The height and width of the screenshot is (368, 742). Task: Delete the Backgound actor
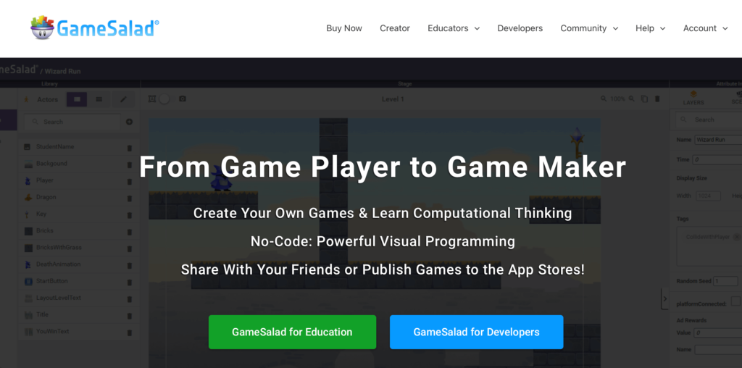click(x=129, y=165)
